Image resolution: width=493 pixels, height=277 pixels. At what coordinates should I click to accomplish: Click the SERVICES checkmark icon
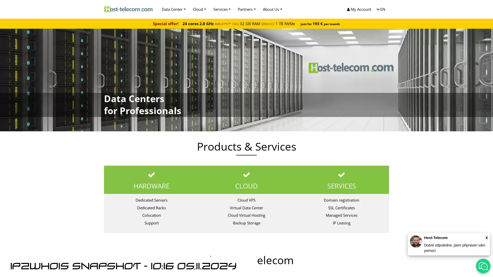[342, 175]
